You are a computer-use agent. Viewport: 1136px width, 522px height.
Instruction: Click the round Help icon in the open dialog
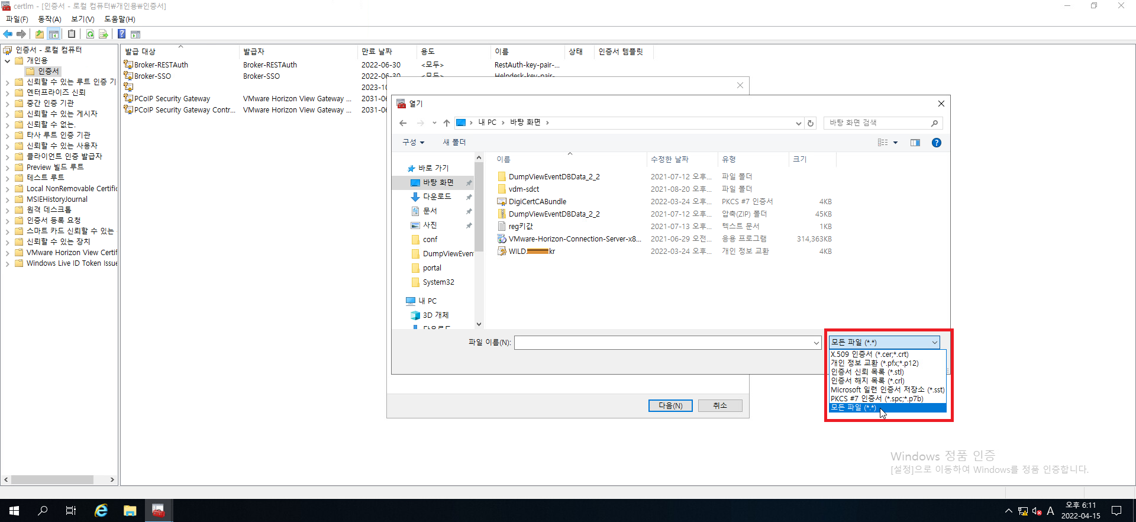(937, 143)
